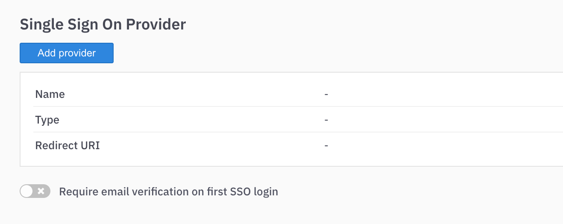This screenshot has height=224, width=563.
Task: Click the white knob of the toggle
Action: 27,191
